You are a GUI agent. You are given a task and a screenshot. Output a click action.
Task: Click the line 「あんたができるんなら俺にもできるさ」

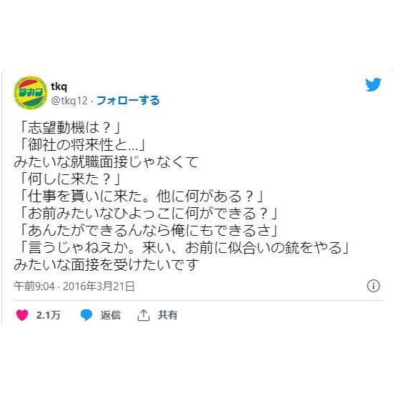149,231
